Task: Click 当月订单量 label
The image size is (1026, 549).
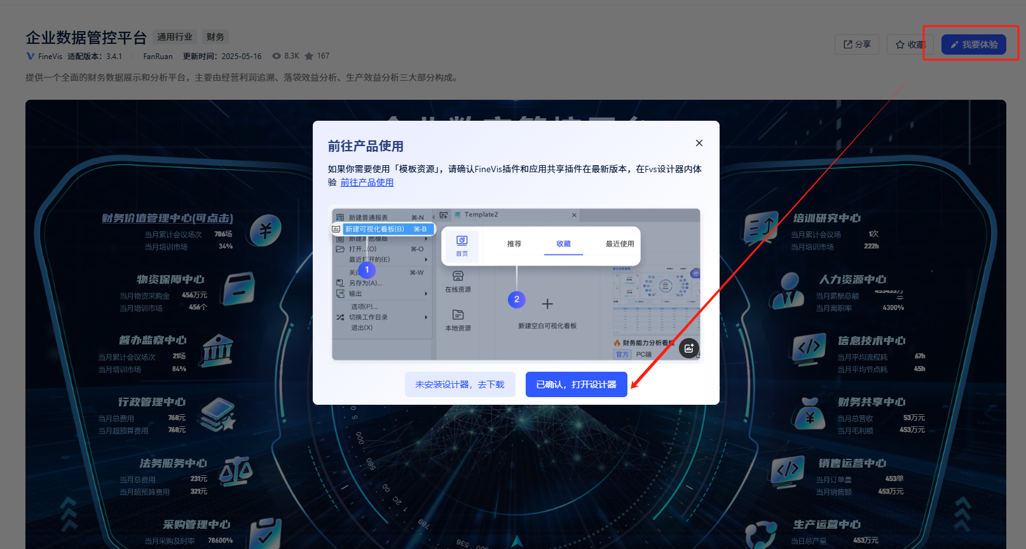Action: [x=833, y=480]
